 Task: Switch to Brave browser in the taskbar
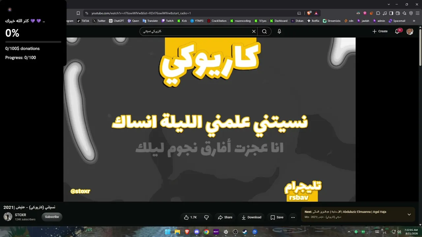187,232
